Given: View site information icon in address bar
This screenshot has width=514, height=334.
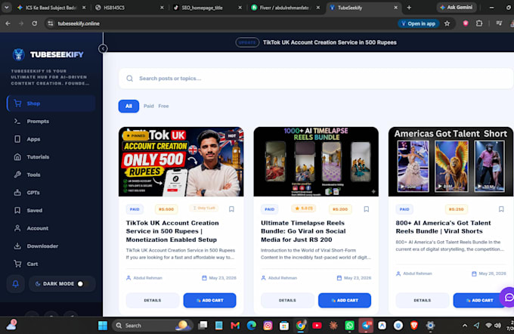Looking at the screenshot, I should click(50, 23).
